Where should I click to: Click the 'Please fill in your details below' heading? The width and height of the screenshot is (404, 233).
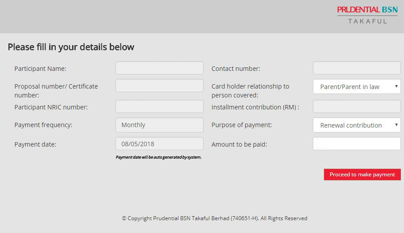click(x=71, y=47)
